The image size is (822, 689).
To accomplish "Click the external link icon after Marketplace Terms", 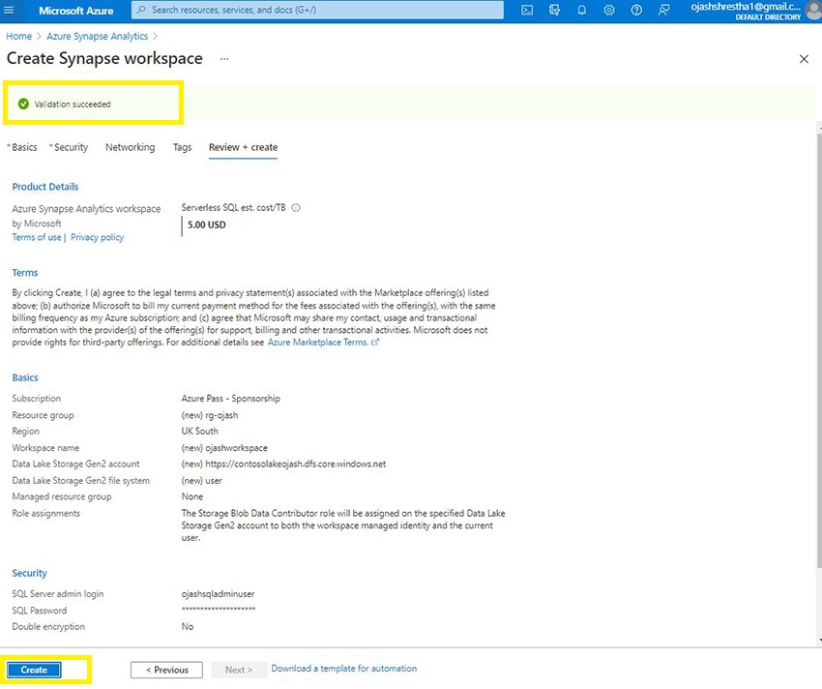I will click(x=375, y=343).
